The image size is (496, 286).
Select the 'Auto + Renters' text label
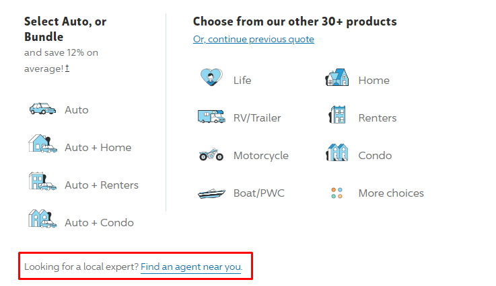(x=102, y=185)
